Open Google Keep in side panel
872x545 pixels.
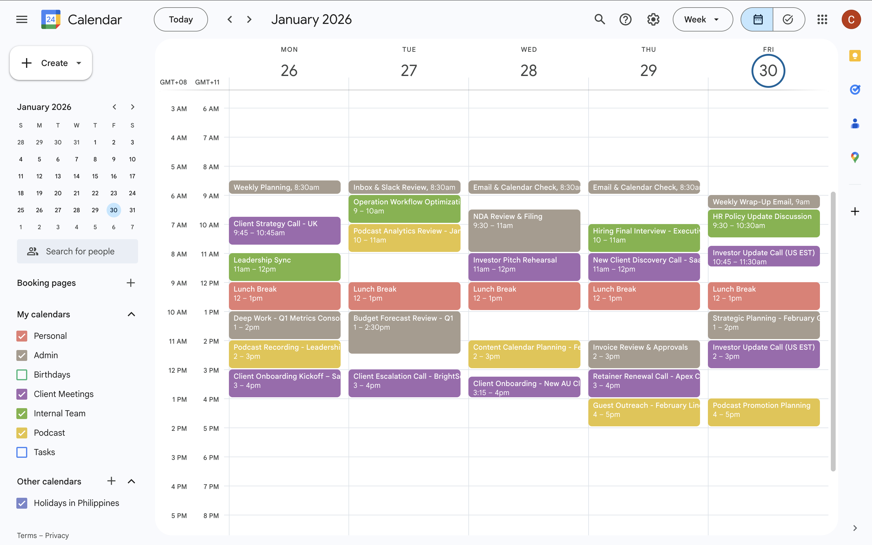pyautogui.click(x=855, y=56)
